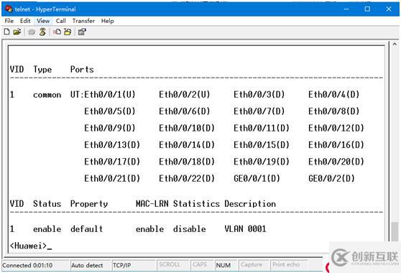Click the scrollbar up arrow
This screenshot has width=401, height=273.
tap(395, 45)
